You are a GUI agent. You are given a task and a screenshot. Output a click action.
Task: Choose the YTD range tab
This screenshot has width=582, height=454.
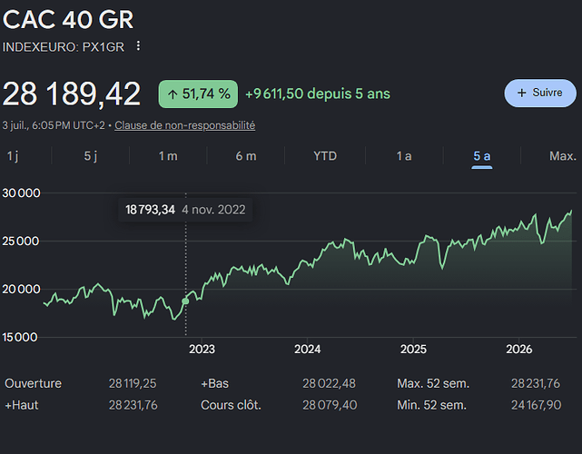(x=325, y=156)
